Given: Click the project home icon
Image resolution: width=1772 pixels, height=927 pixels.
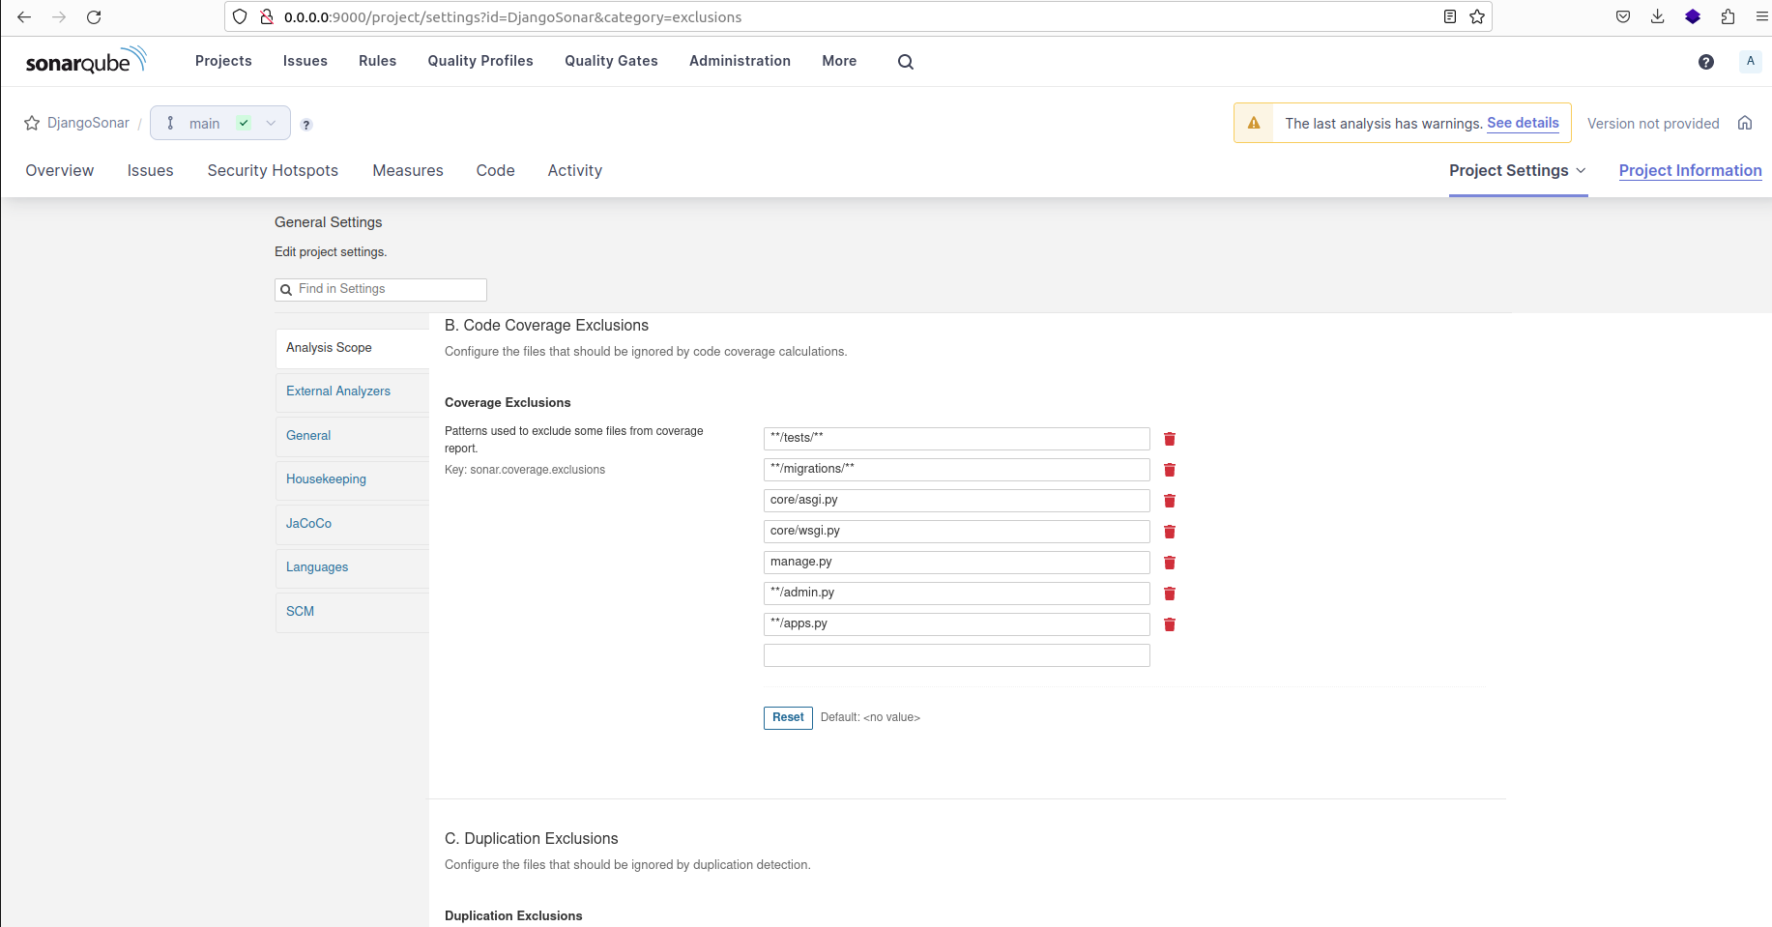Looking at the screenshot, I should [x=1745, y=123].
